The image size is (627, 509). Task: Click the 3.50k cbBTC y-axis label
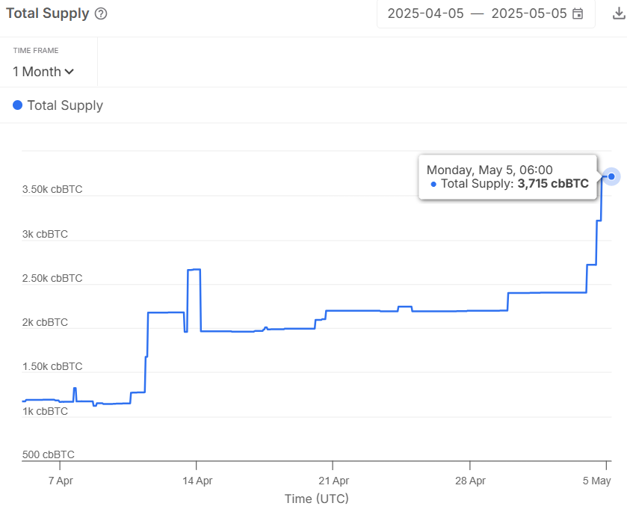[52, 190]
